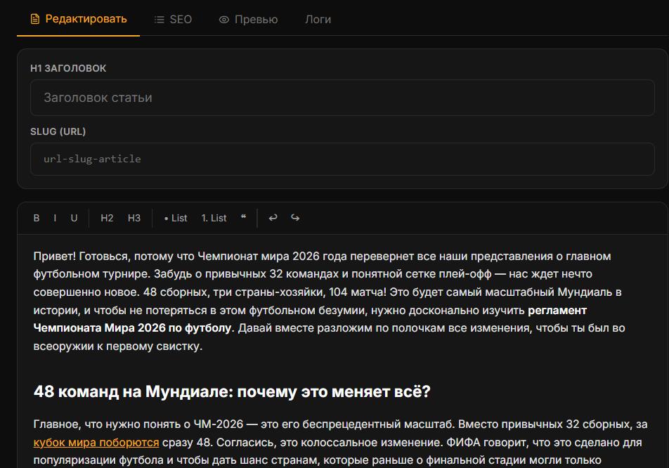The image size is (669, 468).
Task: Apply H3 heading style
Action: (x=134, y=218)
